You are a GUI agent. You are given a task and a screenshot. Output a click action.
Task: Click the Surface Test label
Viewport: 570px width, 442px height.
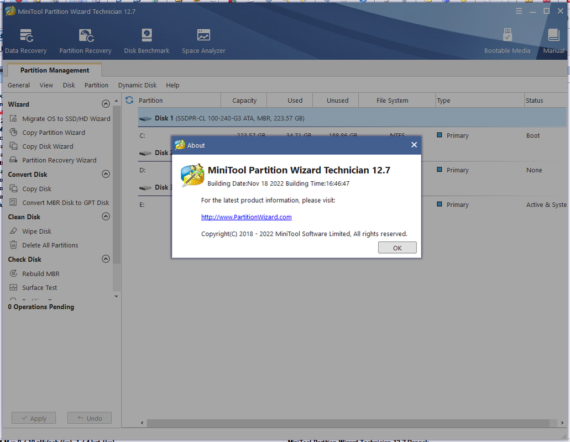(x=40, y=288)
